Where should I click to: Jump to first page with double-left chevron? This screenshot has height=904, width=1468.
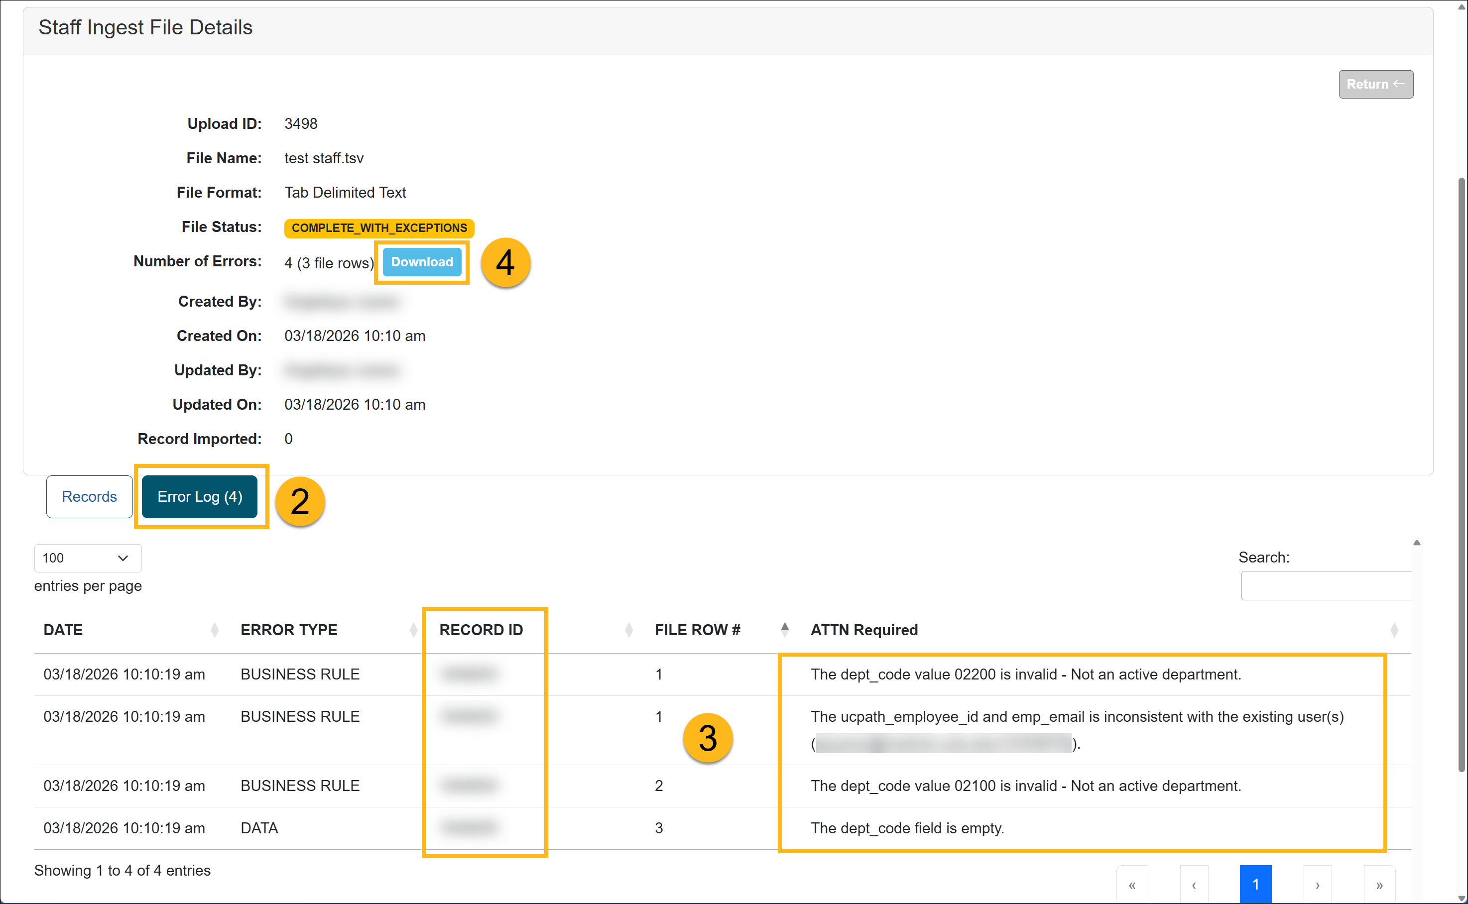(1133, 885)
